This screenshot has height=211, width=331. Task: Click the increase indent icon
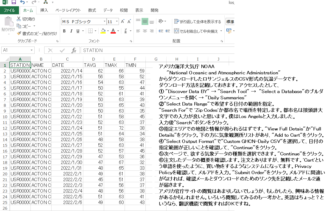point(168,31)
